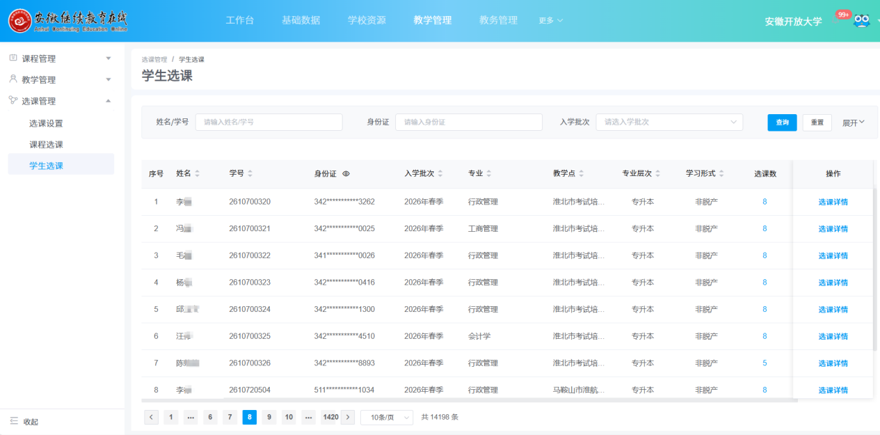This screenshot has width=880, height=435.
Task: Click the 安徽继续教育在线 logo
Action: click(47, 20)
